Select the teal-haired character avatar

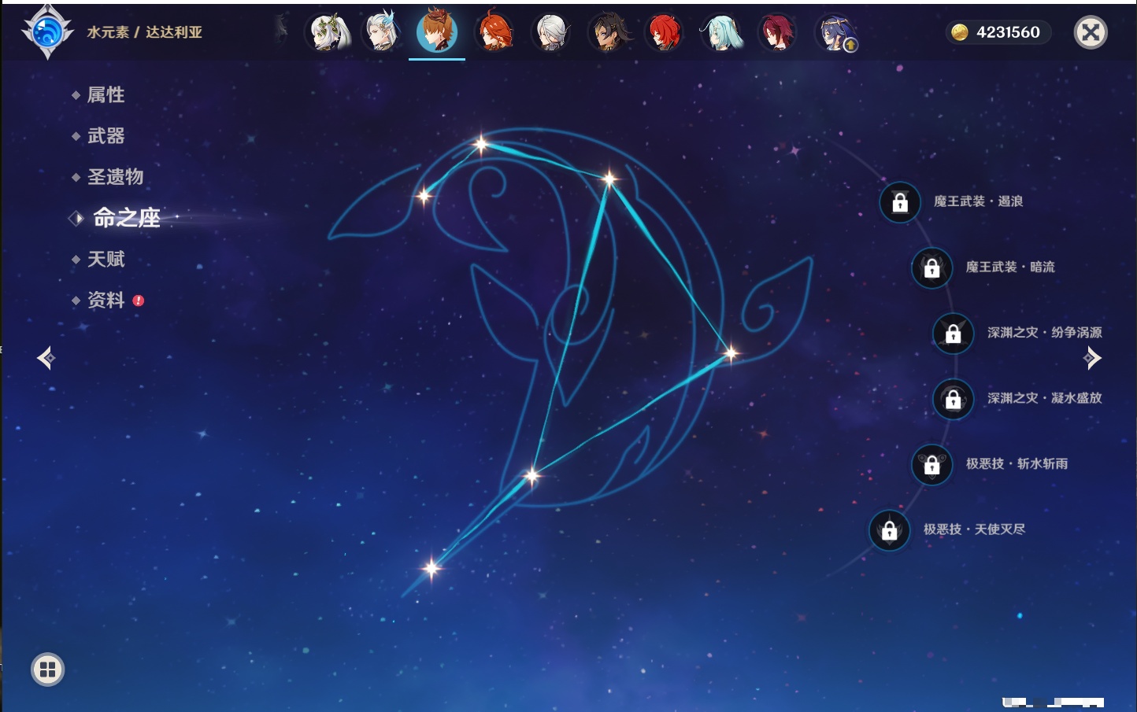click(720, 32)
